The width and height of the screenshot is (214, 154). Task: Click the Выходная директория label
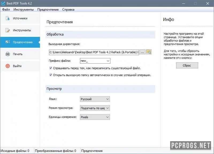(x=64, y=44)
